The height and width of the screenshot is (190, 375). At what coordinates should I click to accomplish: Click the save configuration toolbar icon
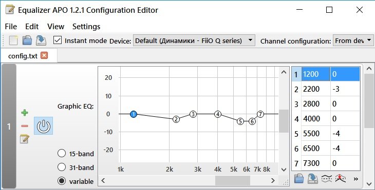[41, 40]
